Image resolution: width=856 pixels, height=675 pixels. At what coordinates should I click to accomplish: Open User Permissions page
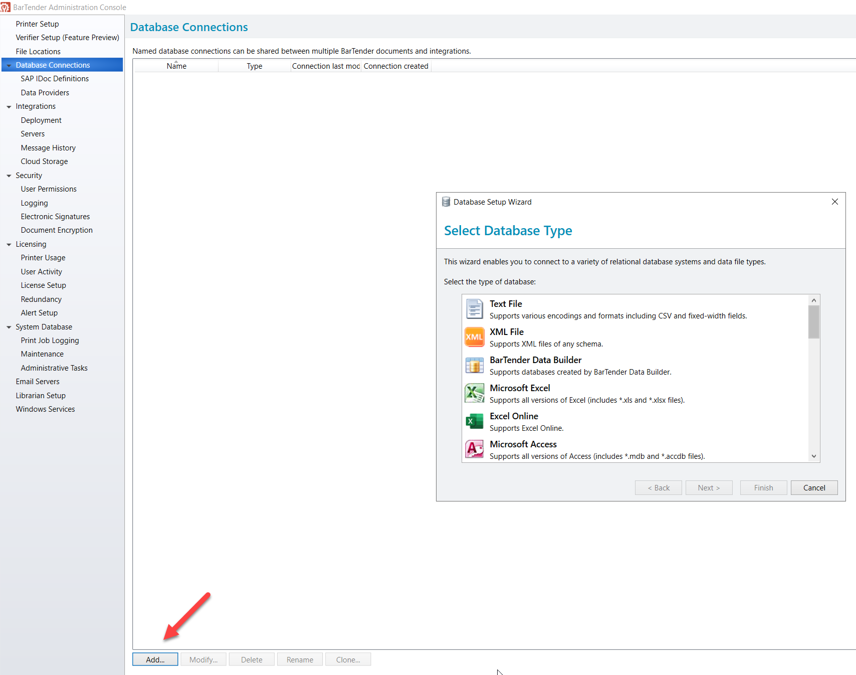click(x=49, y=189)
